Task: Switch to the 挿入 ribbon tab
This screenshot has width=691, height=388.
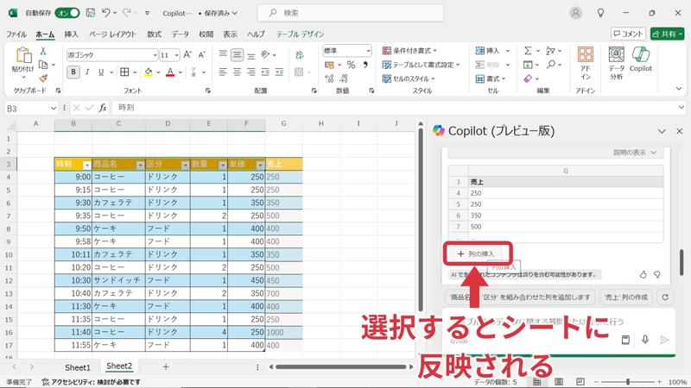Action: (72, 34)
